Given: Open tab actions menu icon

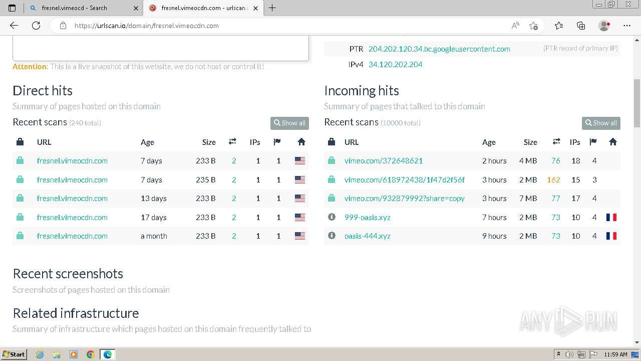Looking at the screenshot, I should pyautogui.click(x=12, y=8).
